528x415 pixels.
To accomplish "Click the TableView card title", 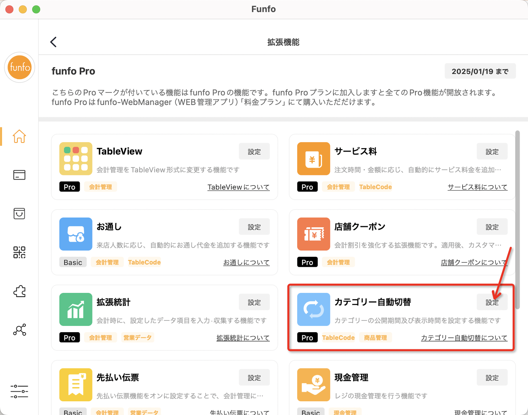I will [120, 151].
